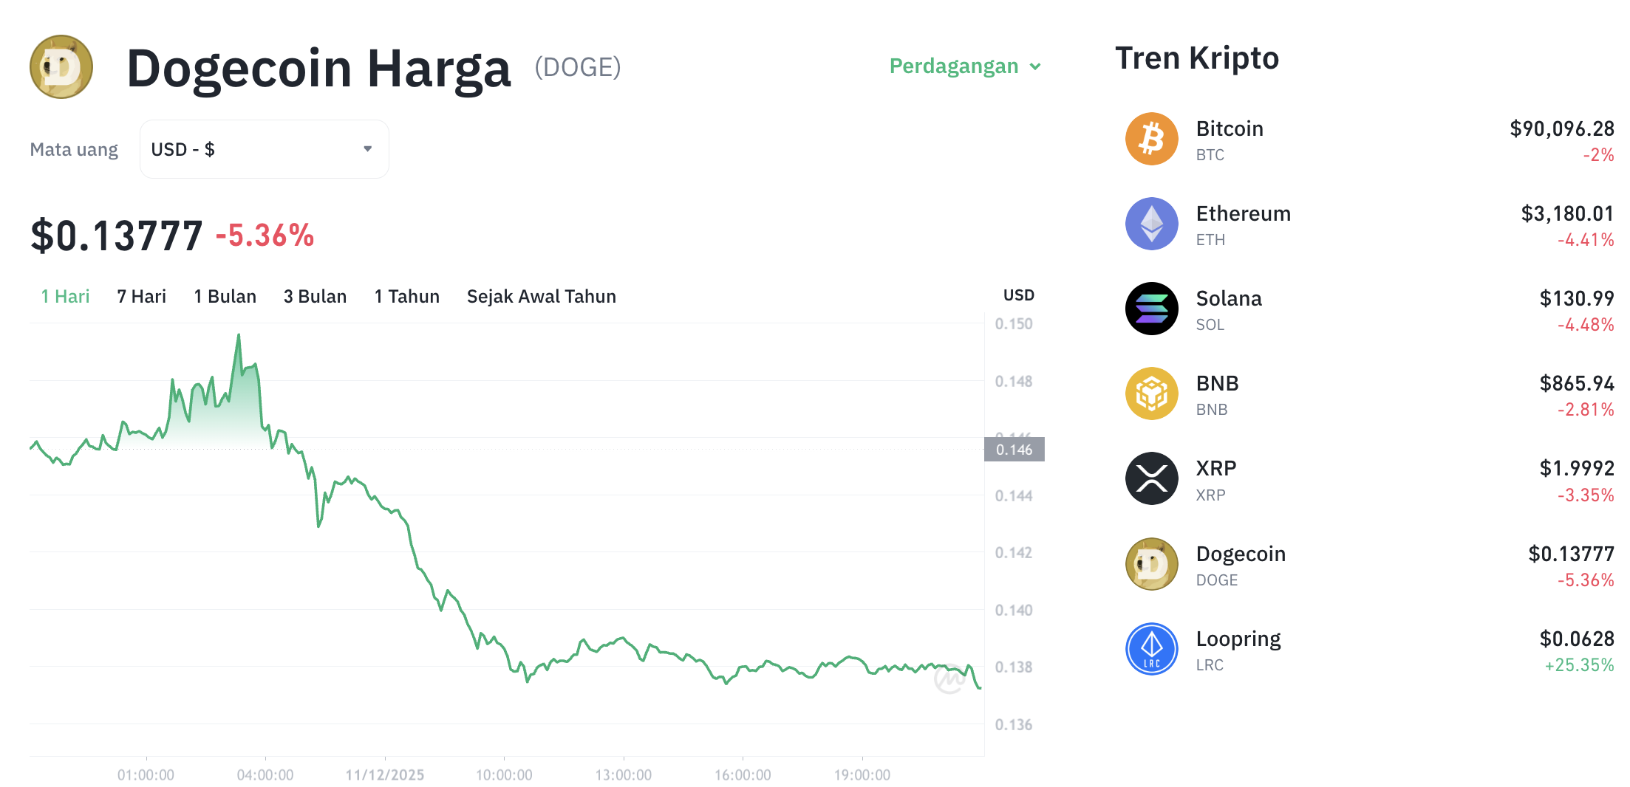Image resolution: width=1630 pixels, height=787 pixels.
Task: Switch to the 7 Hari chart range
Action: point(141,296)
